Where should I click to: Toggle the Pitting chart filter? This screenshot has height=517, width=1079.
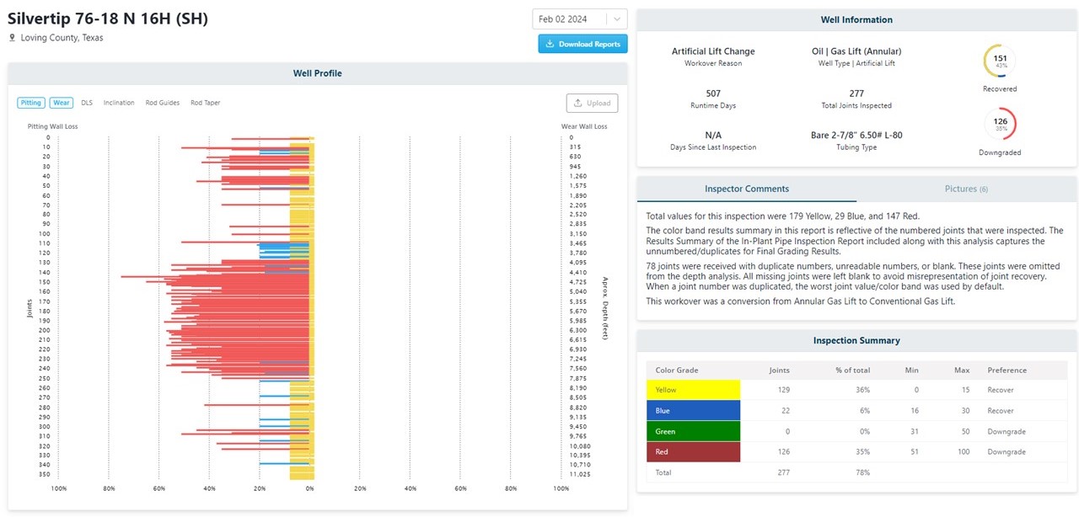tap(30, 103)
